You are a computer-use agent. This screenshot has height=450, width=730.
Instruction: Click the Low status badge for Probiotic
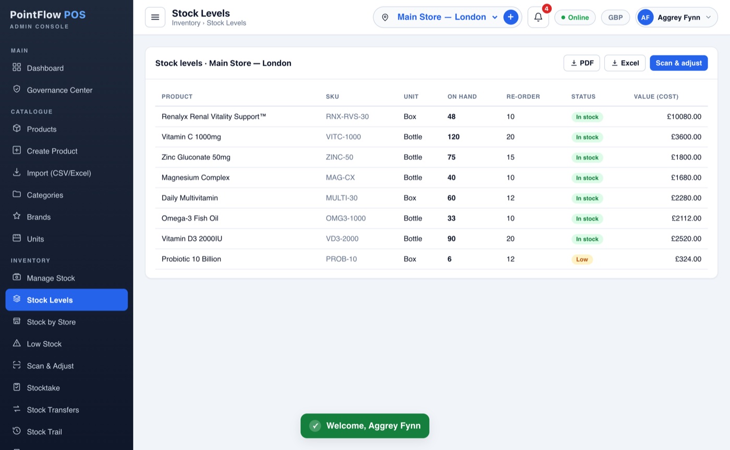click(582, 259)
